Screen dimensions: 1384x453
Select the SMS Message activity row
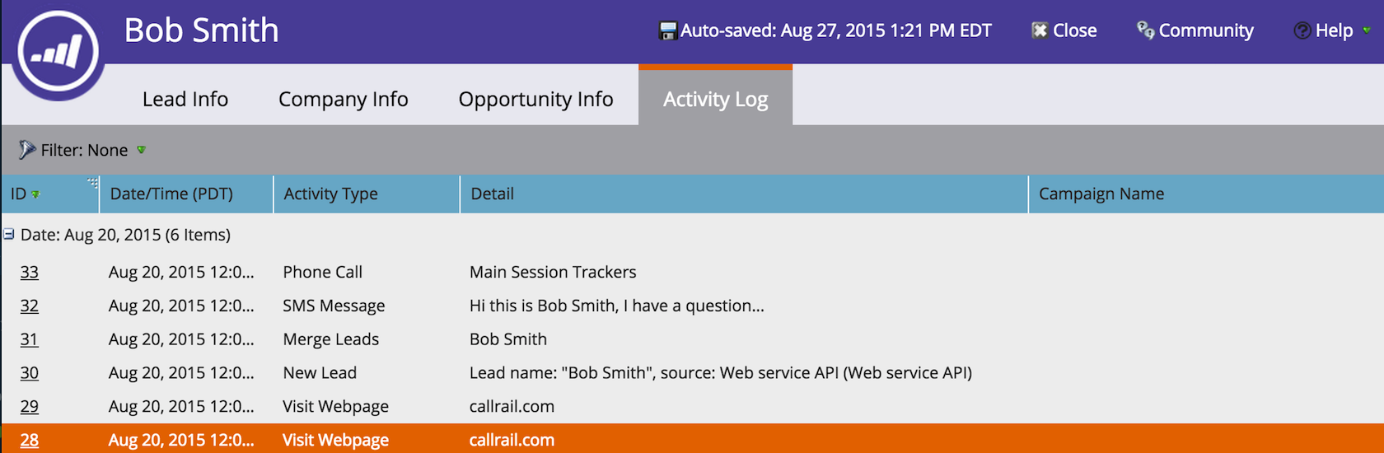(x=692, y=306)
